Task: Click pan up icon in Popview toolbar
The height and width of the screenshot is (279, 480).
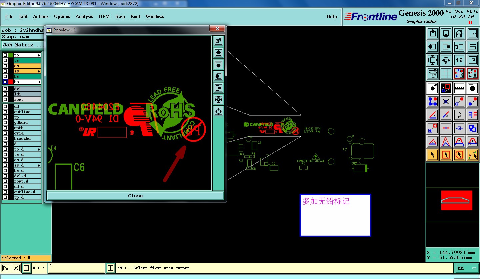Action: pos(218,53)
